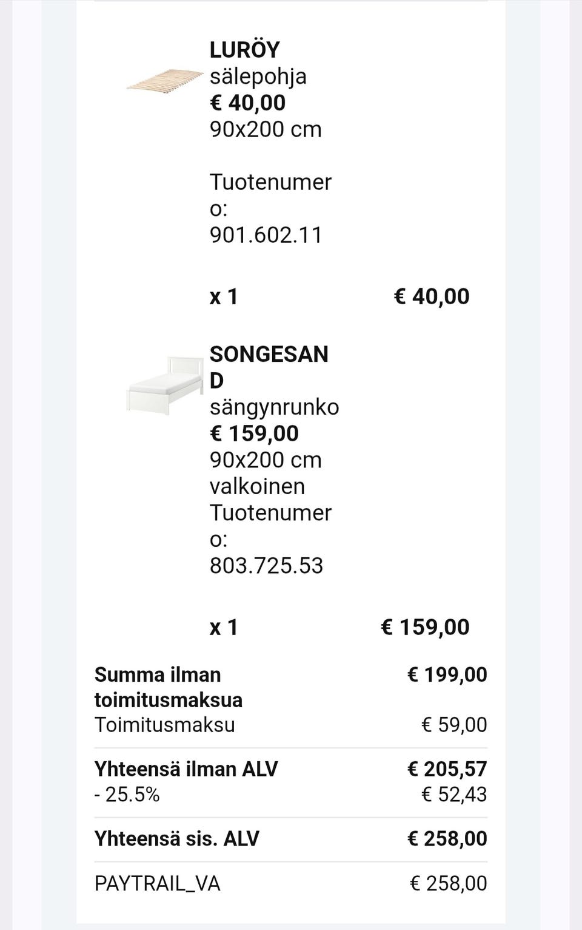
Task: Click the VAT amount € 52,43
Action: click(454, 795)
